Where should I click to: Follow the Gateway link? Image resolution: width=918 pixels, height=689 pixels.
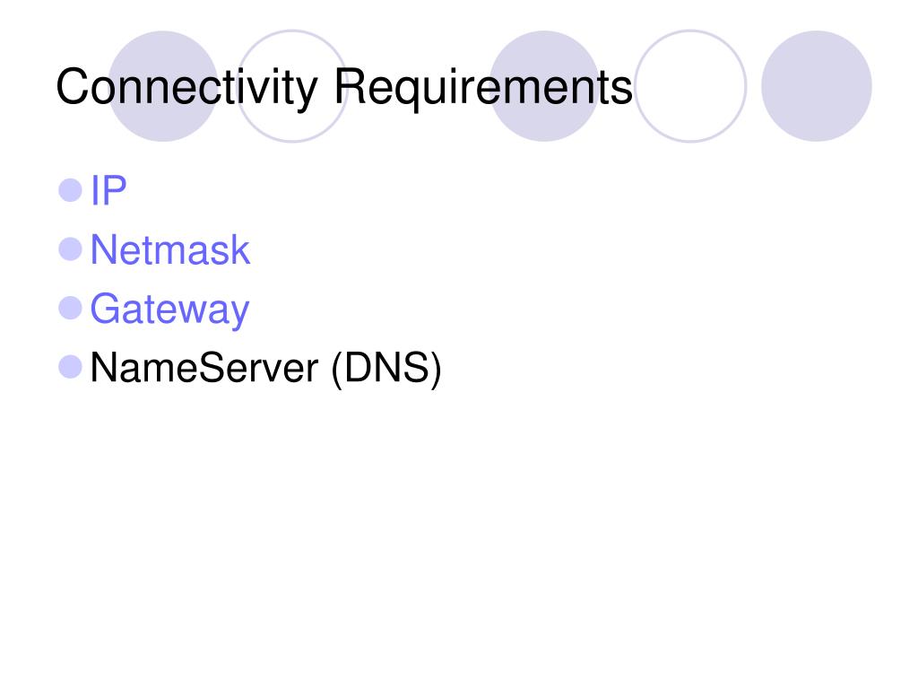pyautogui.click(x=169, y=310)
